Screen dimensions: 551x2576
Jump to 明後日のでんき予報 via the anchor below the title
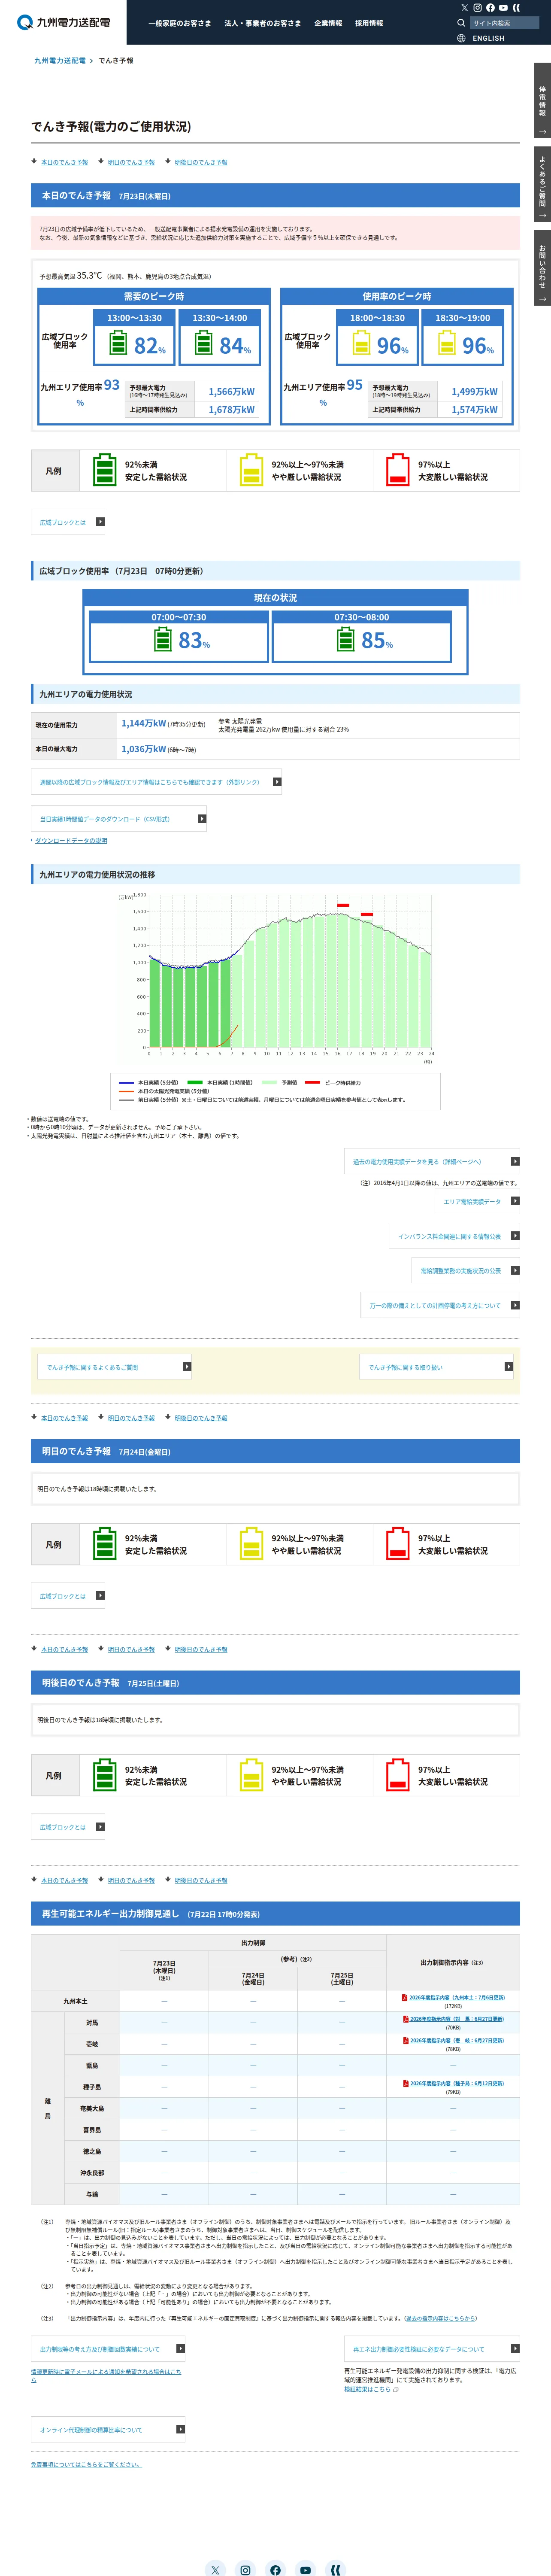tap(201, 162)
